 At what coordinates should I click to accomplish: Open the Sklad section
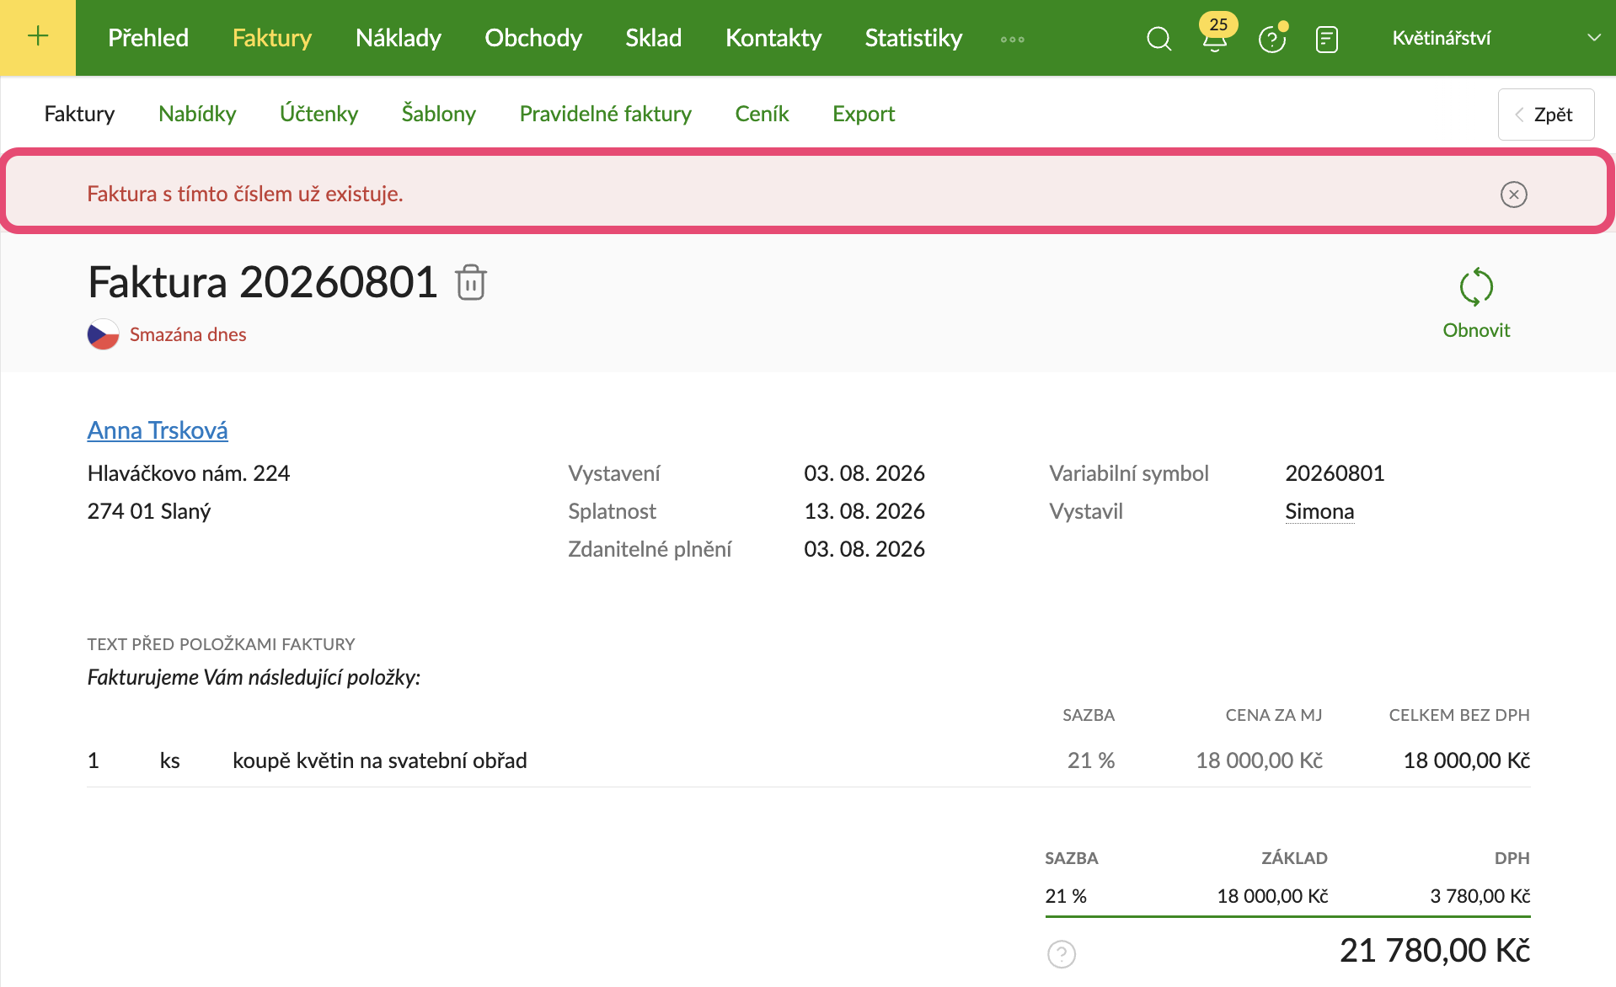click(x=654, y=38)
